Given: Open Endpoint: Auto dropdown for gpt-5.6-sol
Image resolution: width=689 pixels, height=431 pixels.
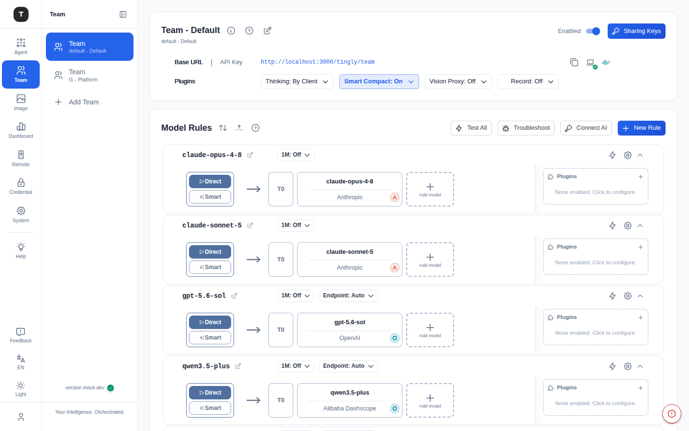Looking at the screenshot, I should pos(348,295).
